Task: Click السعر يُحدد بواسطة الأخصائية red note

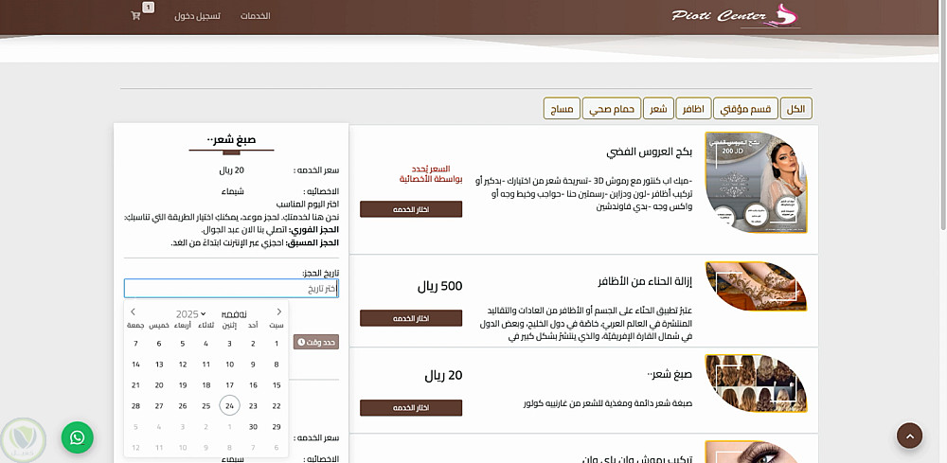Action: pyautogui.click(x=431, y=174)
